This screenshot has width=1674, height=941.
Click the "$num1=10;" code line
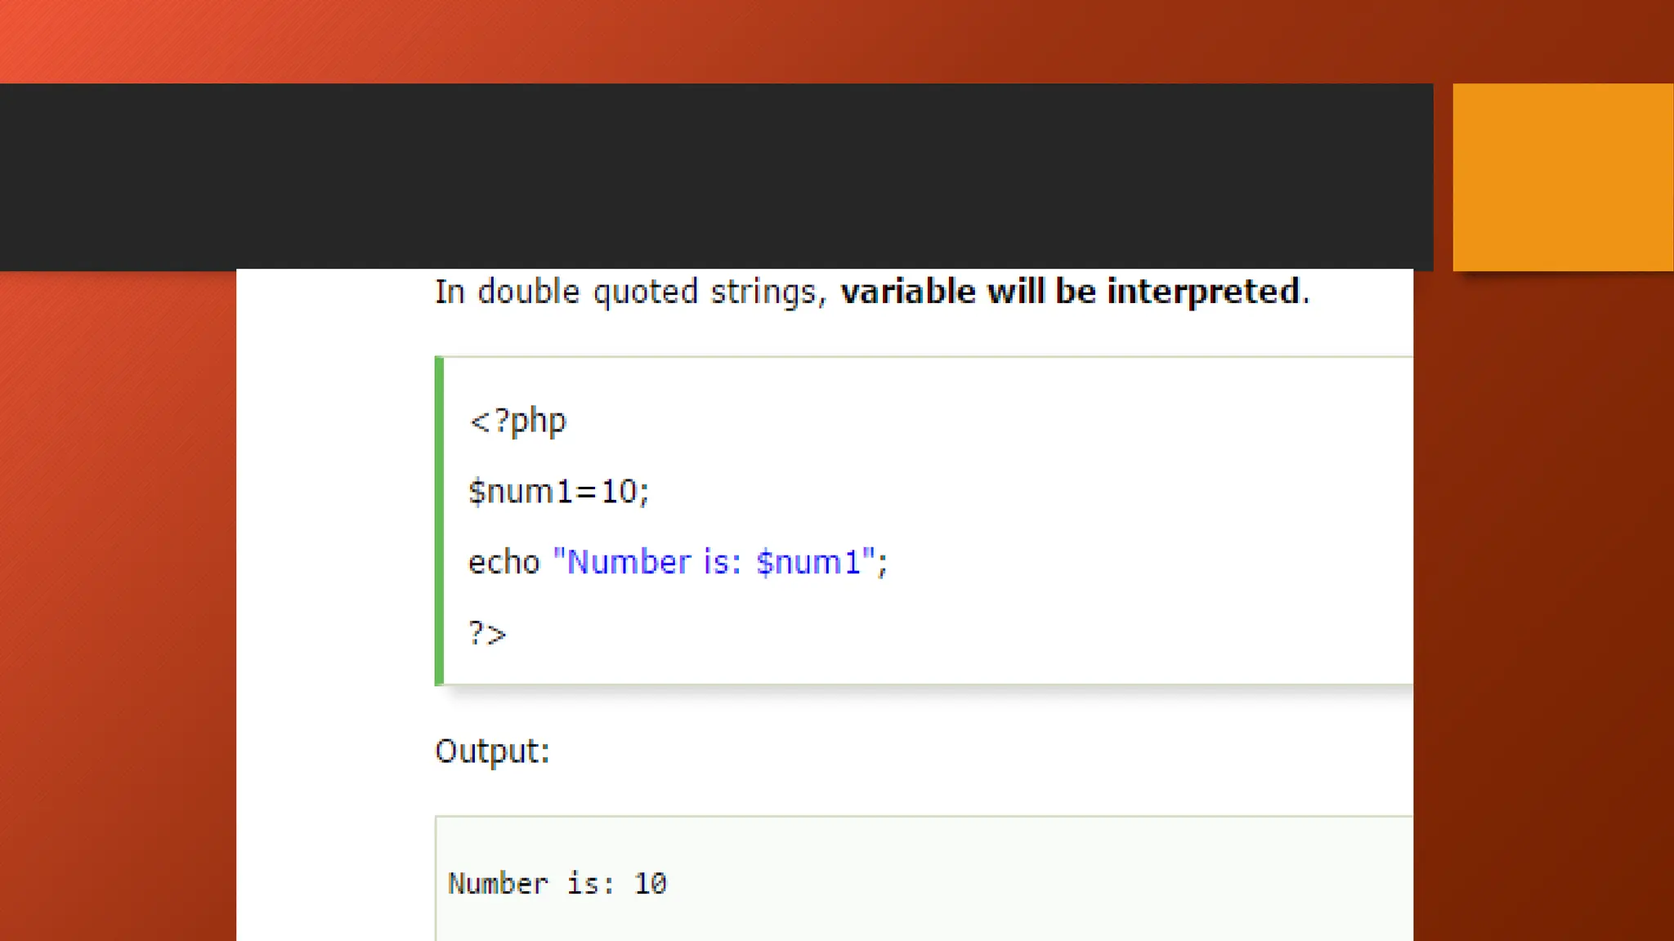click(x=558, y=492)
